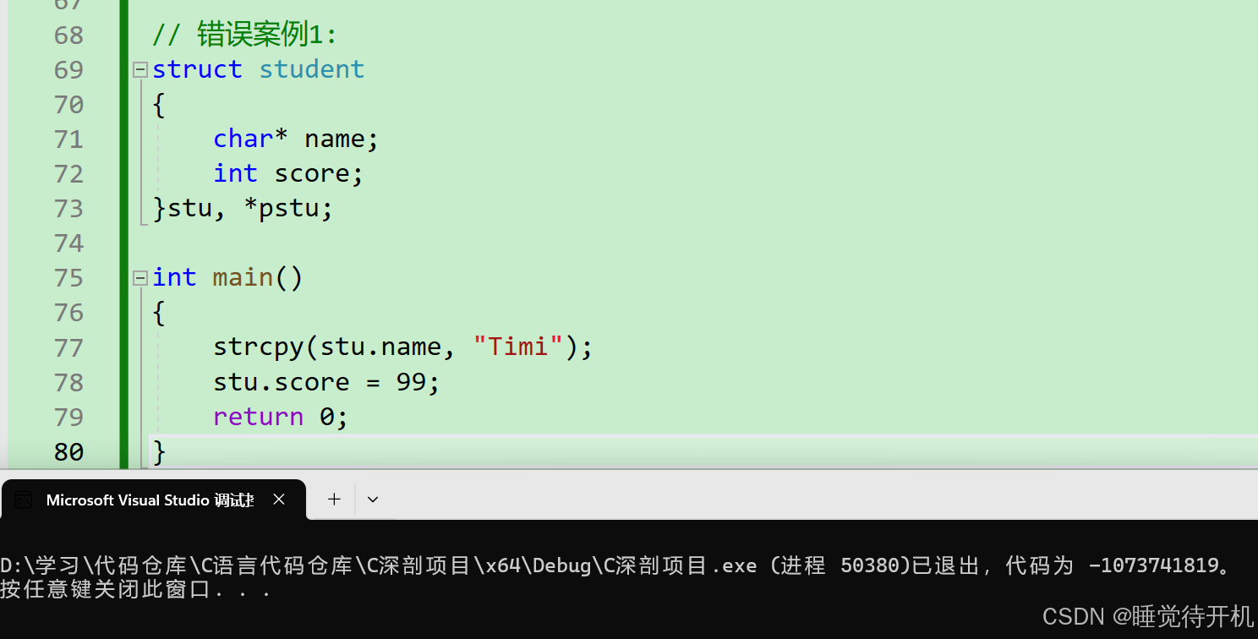
Task: Click line number 71 in the gutter
Action: (x=68, y=139)
